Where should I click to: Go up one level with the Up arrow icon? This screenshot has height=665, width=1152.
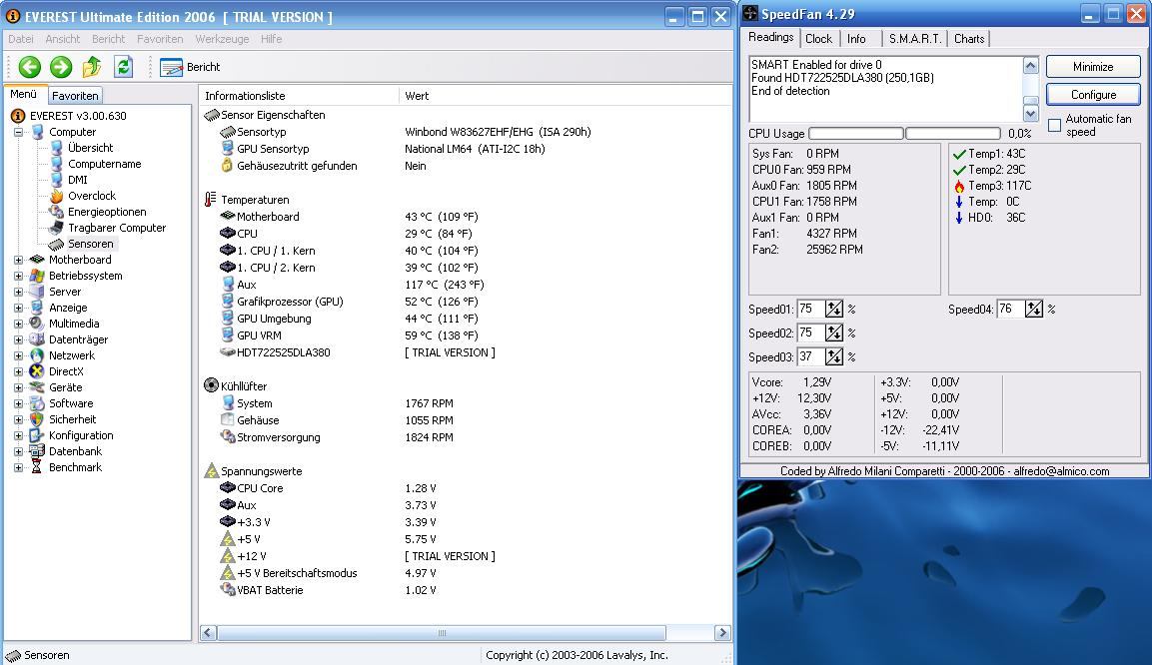point(92,67)
